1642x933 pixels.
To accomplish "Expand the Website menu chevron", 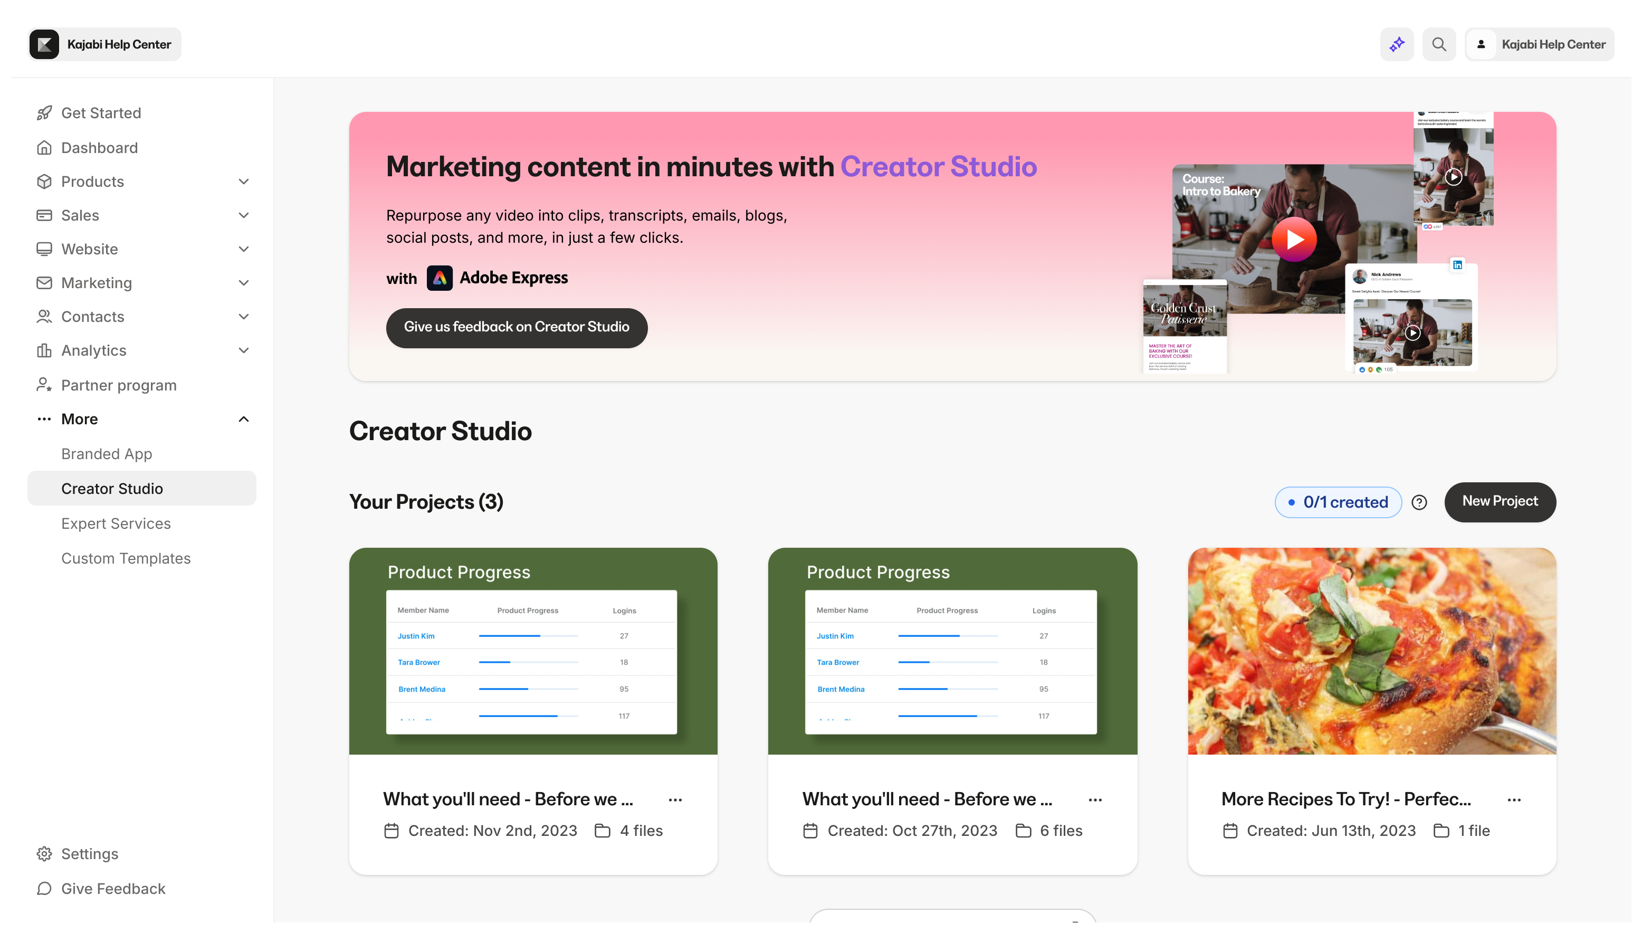I will click(x=243, y=249).
